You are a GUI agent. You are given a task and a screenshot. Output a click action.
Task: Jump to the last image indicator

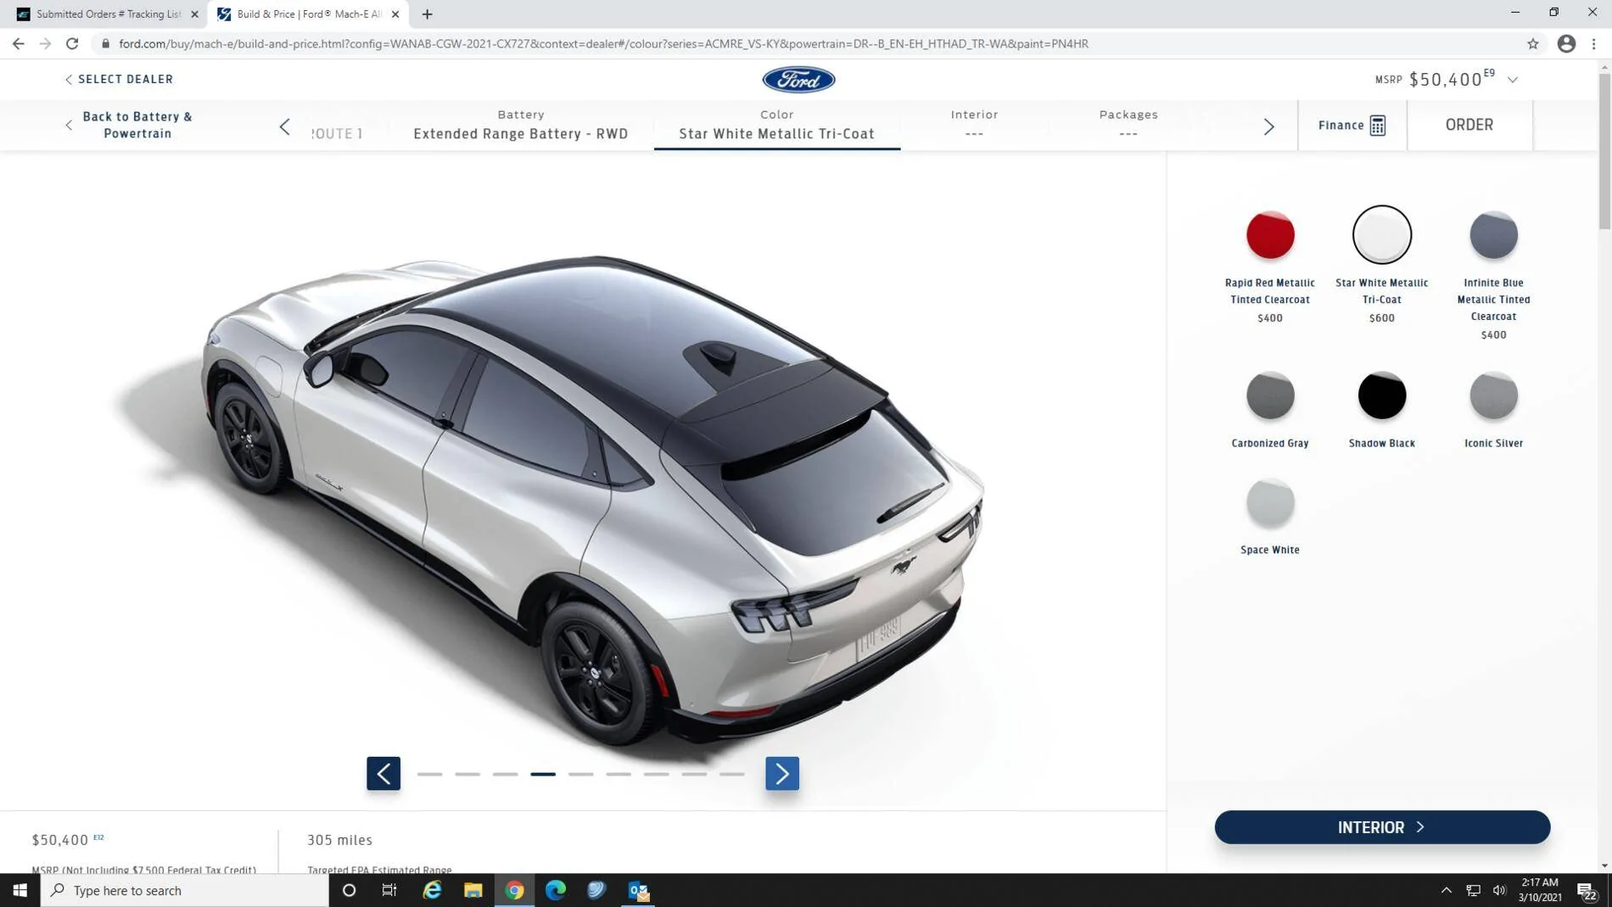731,774
